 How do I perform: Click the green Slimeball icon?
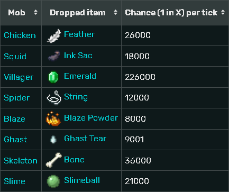53,181
